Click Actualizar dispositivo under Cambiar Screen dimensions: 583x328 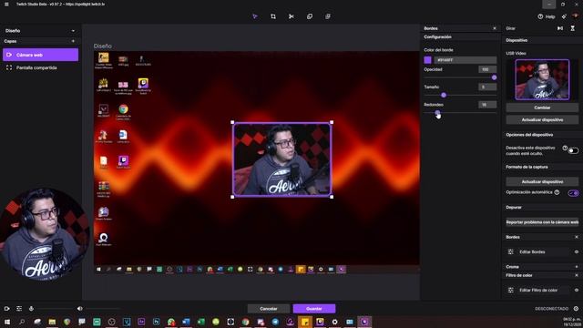[542, 119]
